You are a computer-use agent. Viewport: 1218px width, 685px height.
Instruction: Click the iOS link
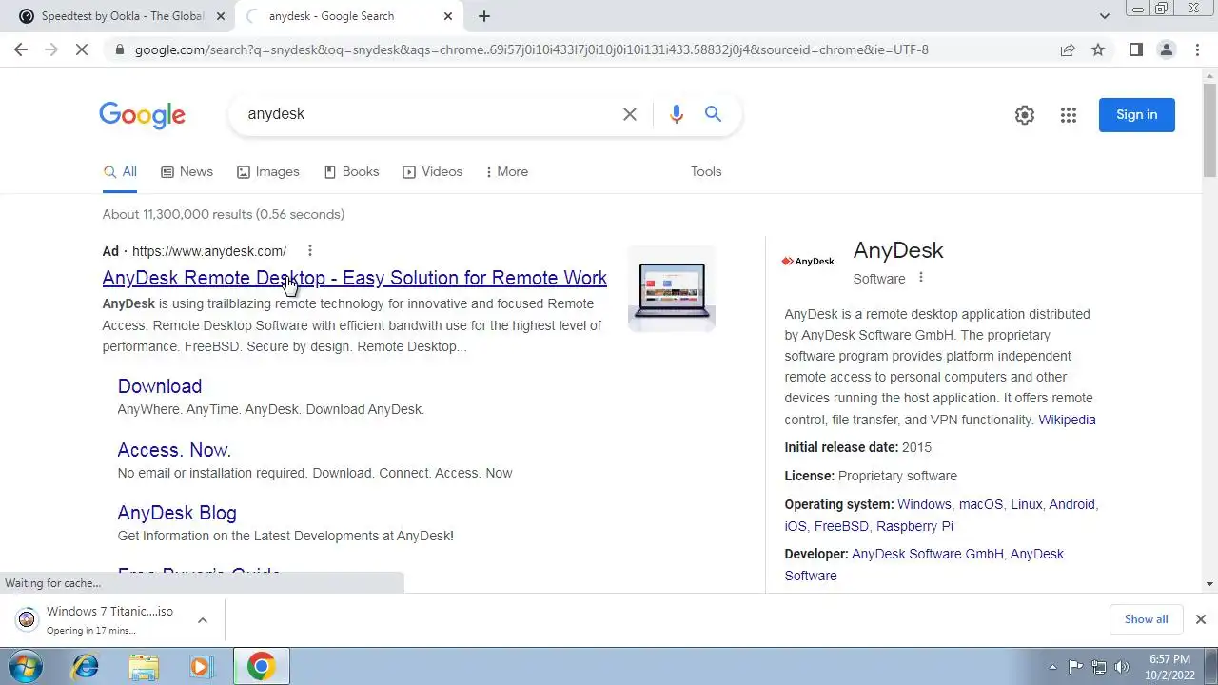[x=796, y=526]
